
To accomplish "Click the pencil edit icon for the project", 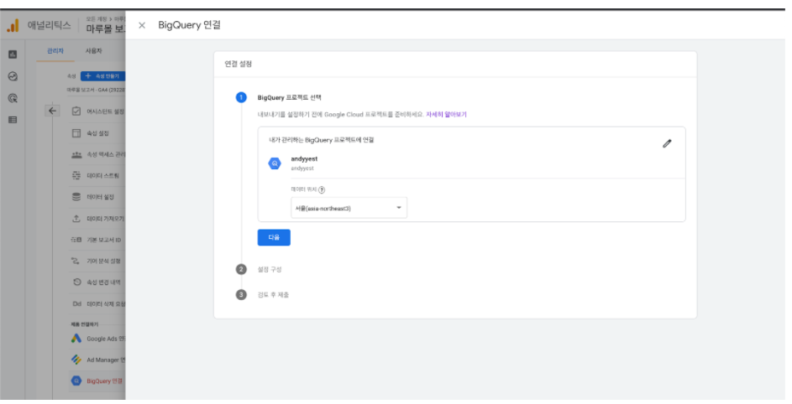I will click(667, 143).
